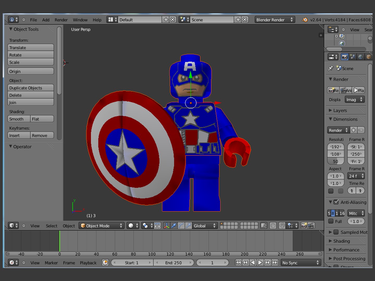Screen dimensions: 375x281
Task: Toggle preview range clock icon in timeline
Action: [105, 263]
